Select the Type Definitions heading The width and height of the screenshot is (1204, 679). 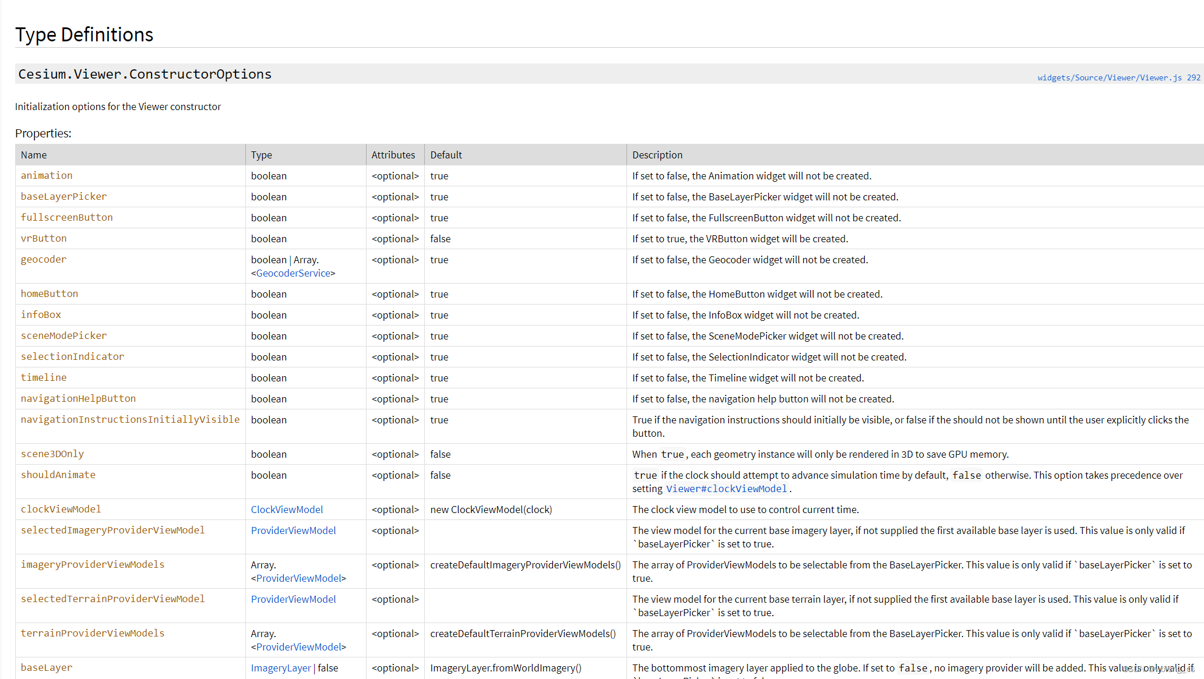(84, 34)
